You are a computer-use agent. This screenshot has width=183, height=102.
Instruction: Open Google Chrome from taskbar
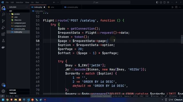point(7,100)
